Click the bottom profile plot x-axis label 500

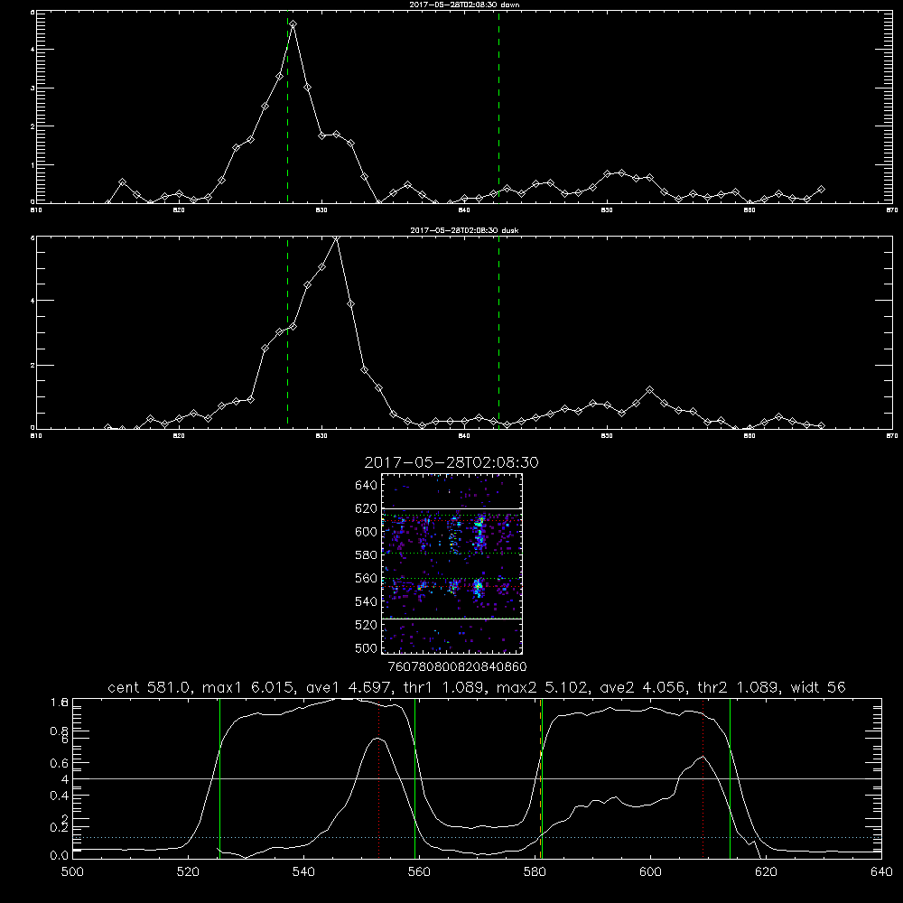click(72, 872)
